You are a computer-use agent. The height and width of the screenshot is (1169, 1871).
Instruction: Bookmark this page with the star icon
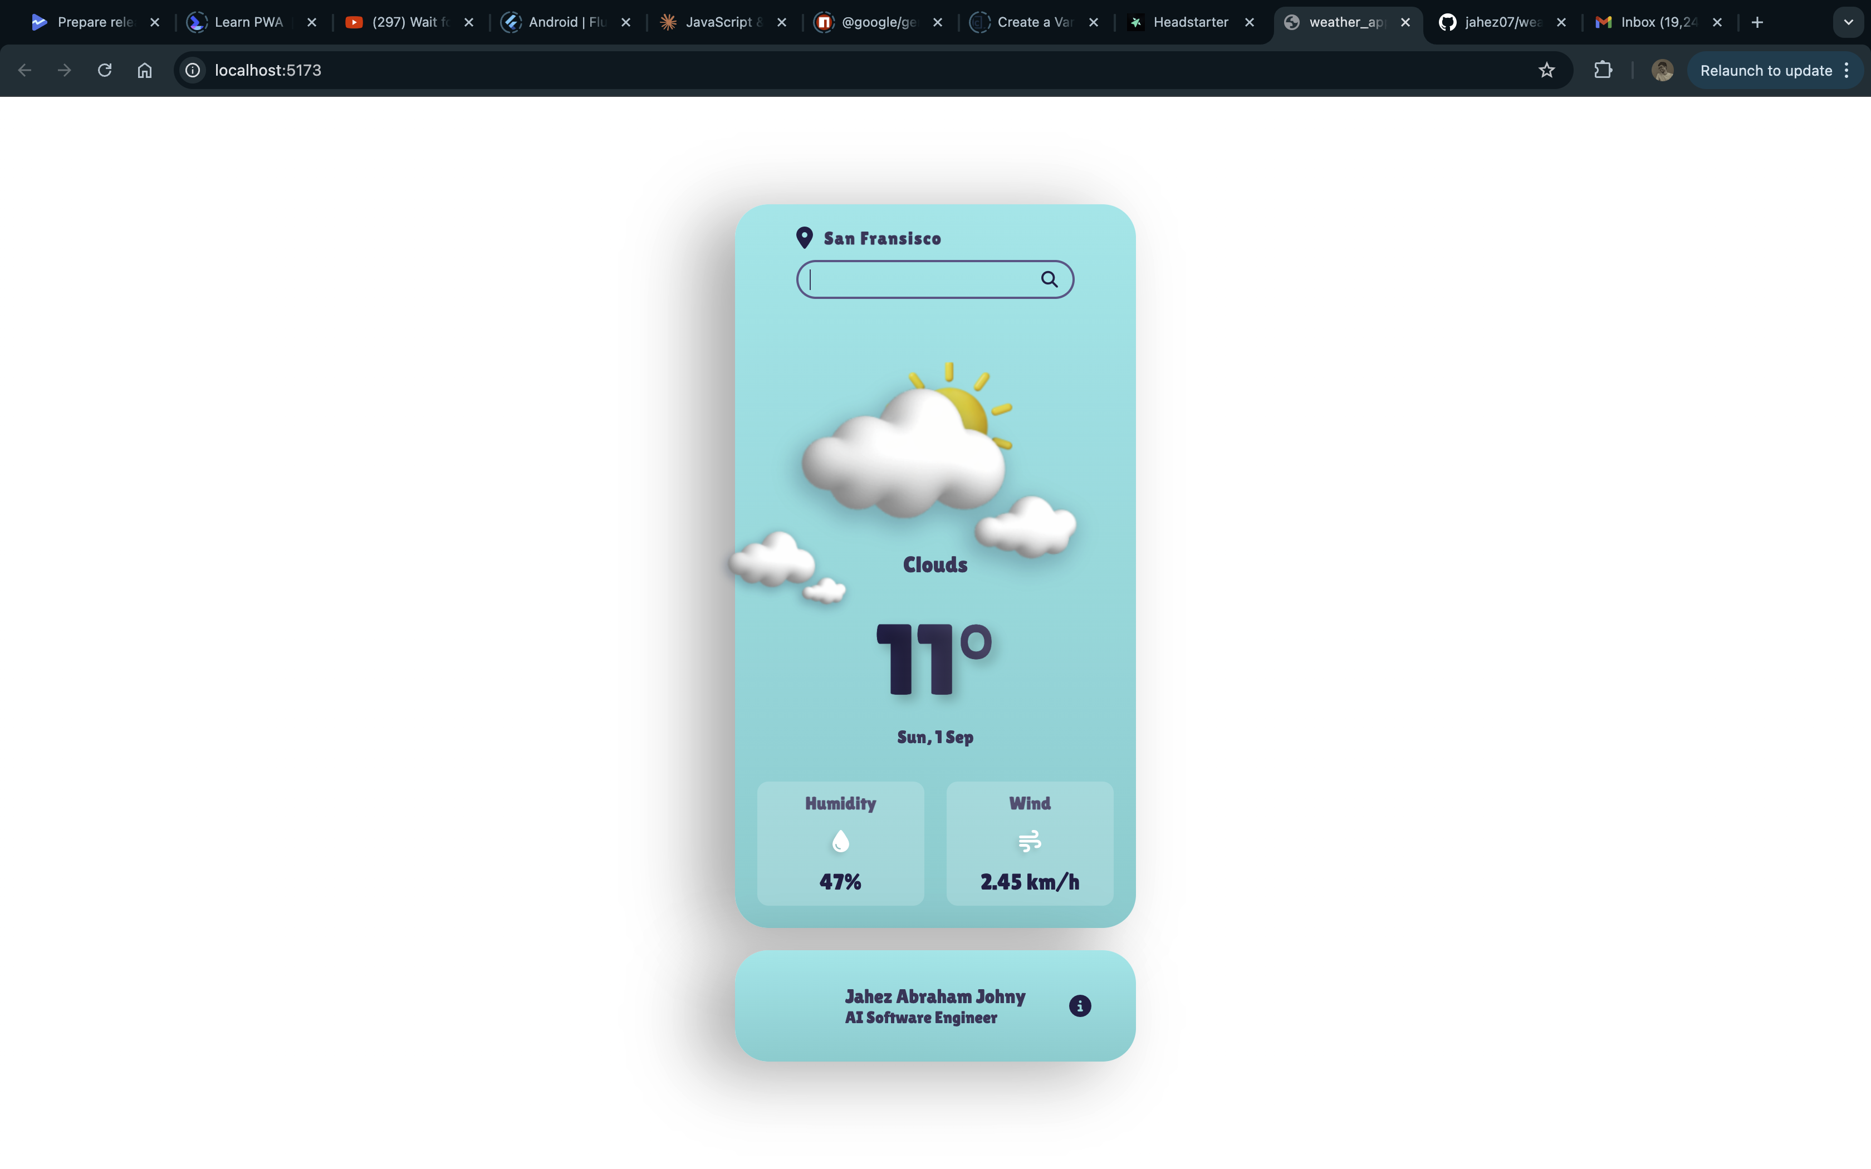coord(1546,70)
